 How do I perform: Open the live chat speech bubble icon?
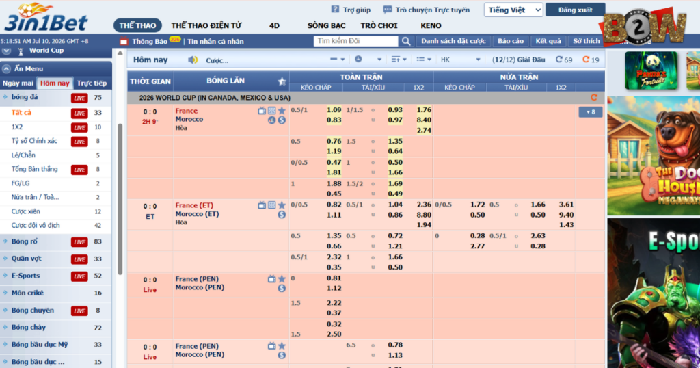coord(387,10)
